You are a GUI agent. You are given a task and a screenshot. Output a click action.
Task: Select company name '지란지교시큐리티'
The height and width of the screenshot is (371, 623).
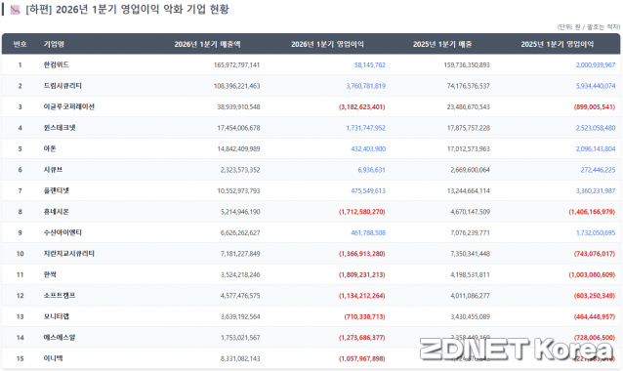[69, 254]
